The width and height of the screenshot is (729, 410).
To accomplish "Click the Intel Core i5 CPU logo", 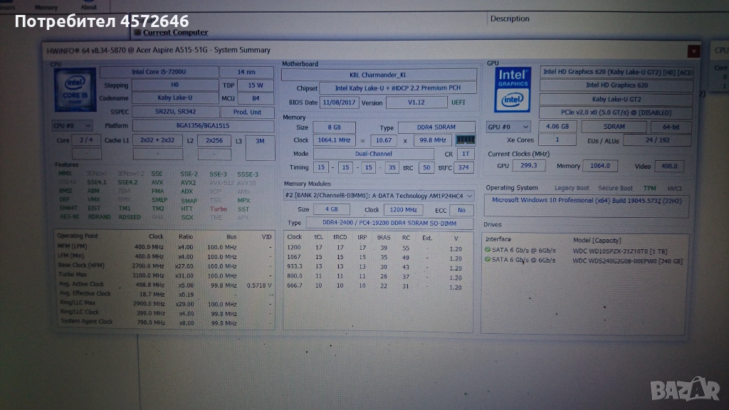I will pos(74,90).
